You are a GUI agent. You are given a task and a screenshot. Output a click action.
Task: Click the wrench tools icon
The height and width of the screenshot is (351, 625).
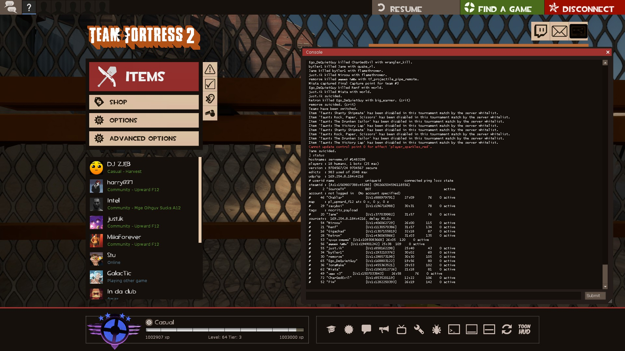click(419, 330)
